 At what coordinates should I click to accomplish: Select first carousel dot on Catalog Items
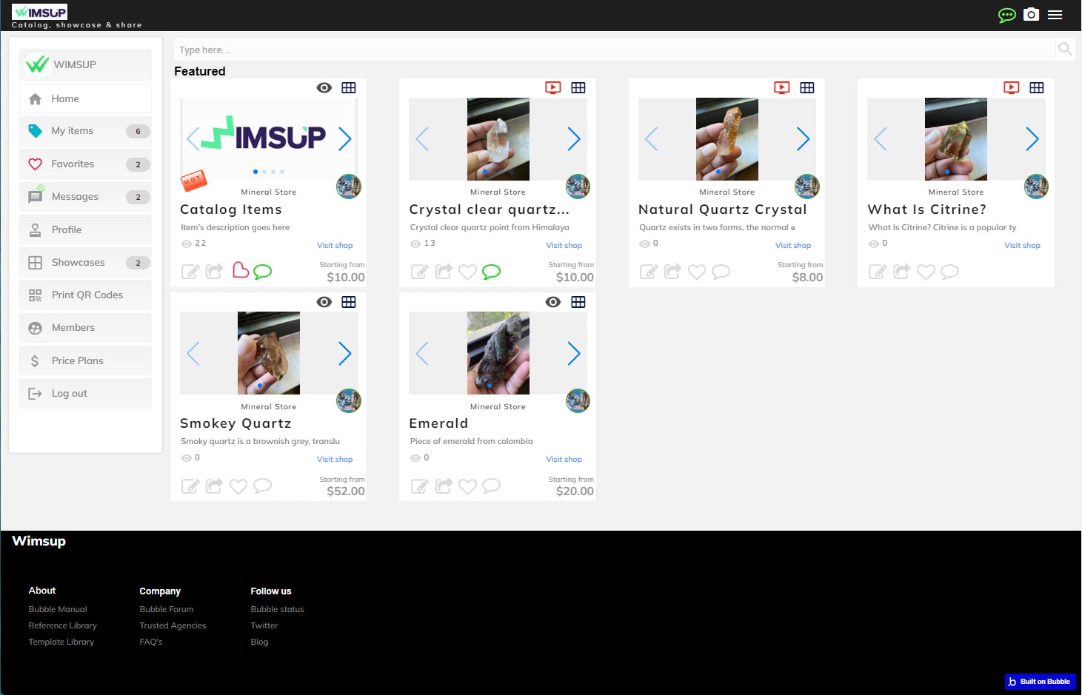[x=256, y=172]
